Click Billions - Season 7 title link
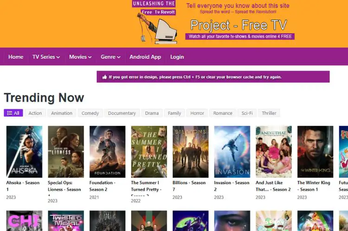Viewport: 348px width, 231px height. (x=189, y=186)
